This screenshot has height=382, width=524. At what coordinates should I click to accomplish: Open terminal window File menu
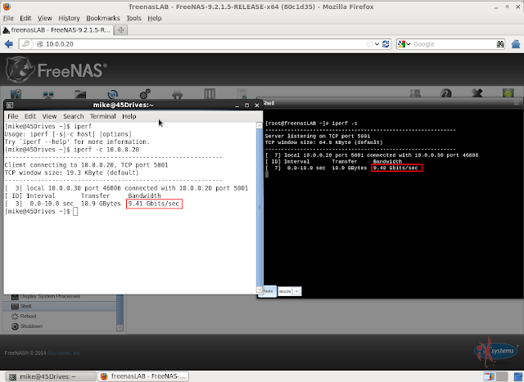tap(13, 116)
